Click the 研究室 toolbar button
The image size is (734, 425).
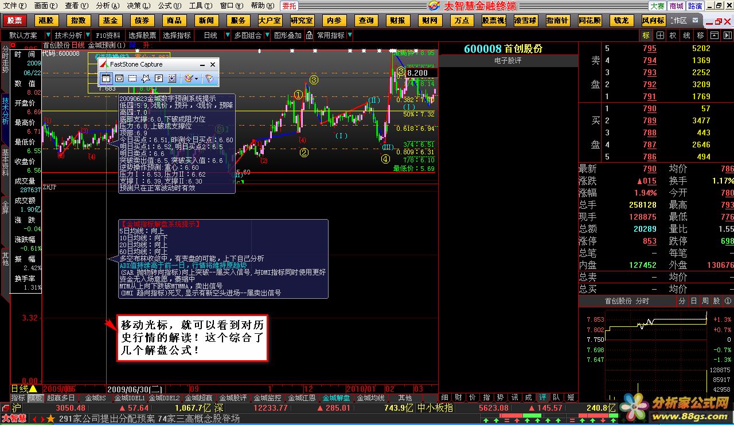click(x=302, y=20)
